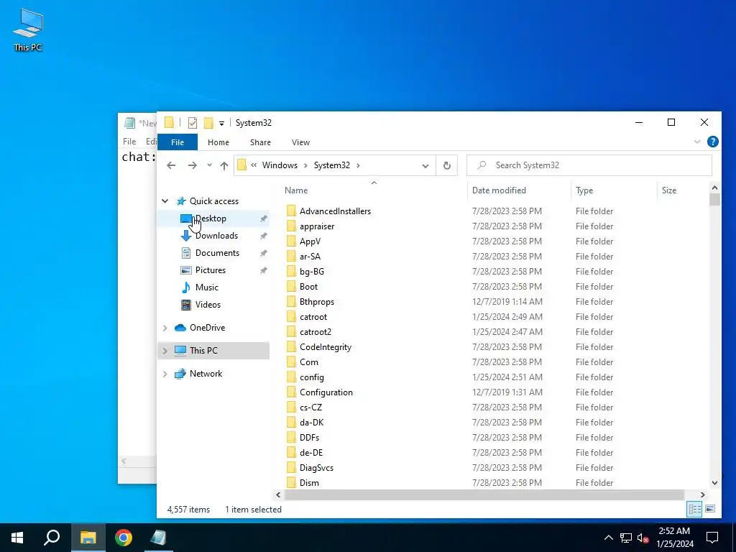Open the This PC desktop icon
736x552 pixels.
pos(28,30)
